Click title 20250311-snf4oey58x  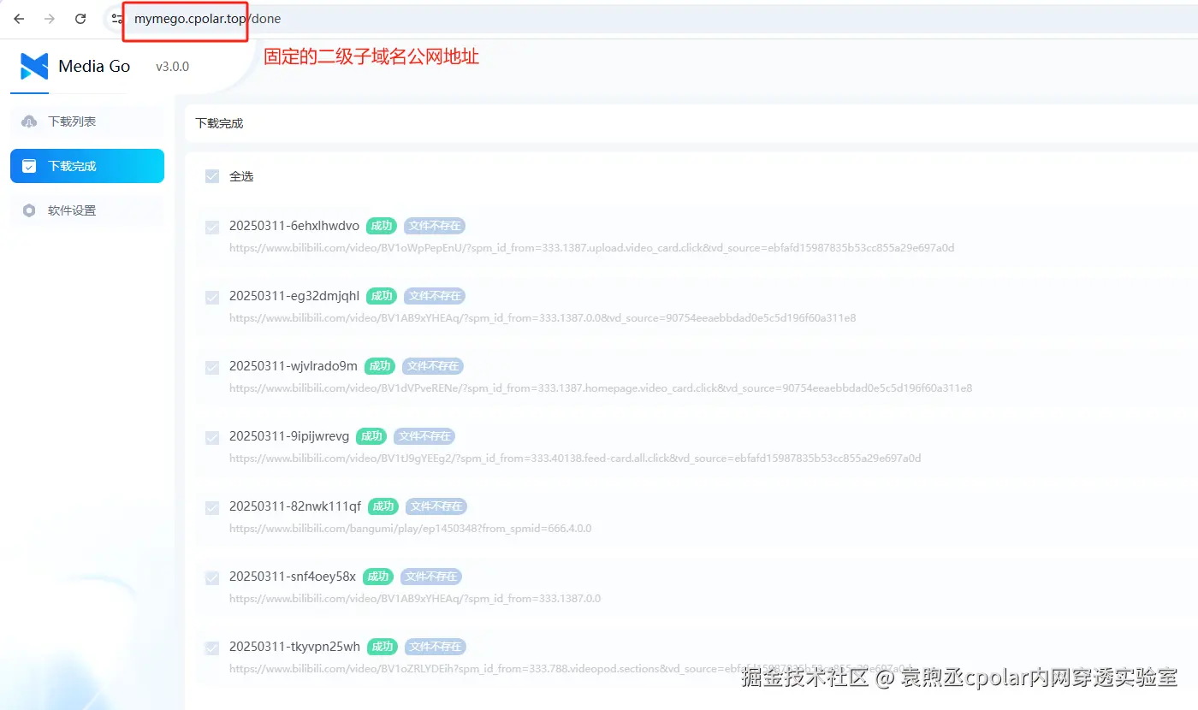[293, 577]
